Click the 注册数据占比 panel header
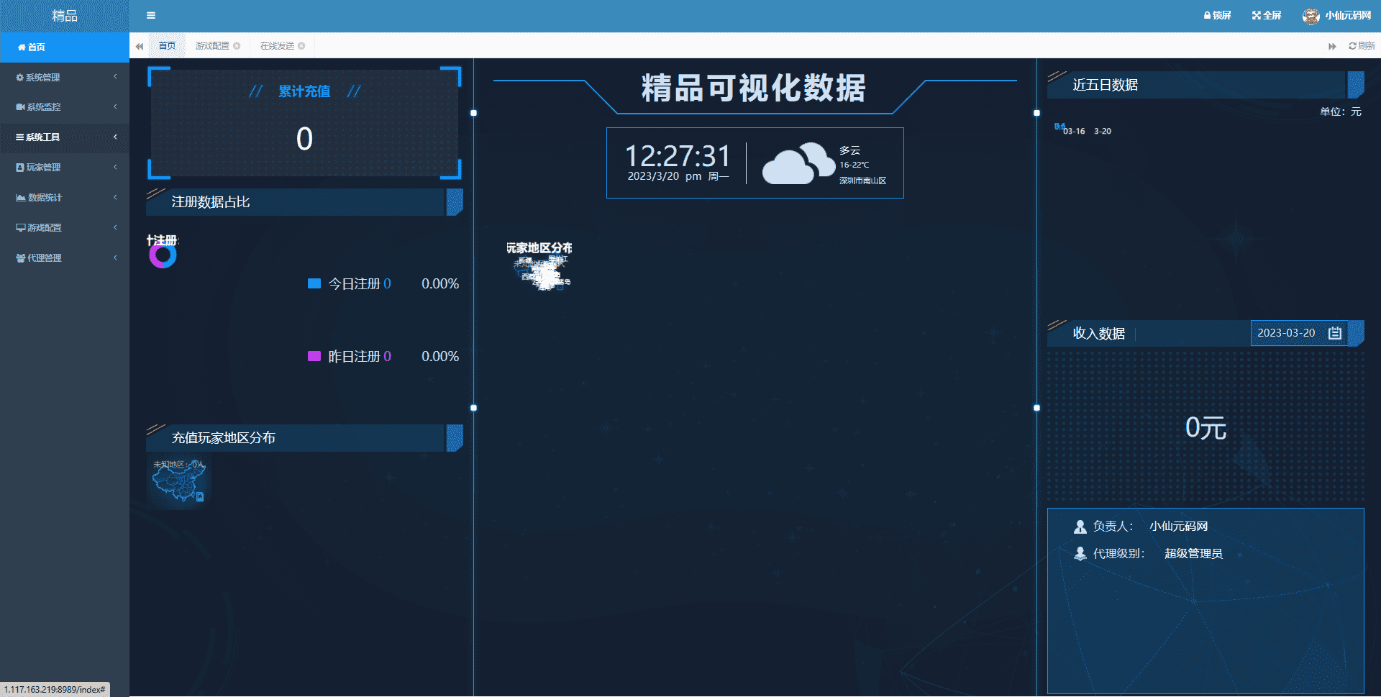The height and width of the screenshot is (697, 1381). pyautogui.click(x=304, y=202)
